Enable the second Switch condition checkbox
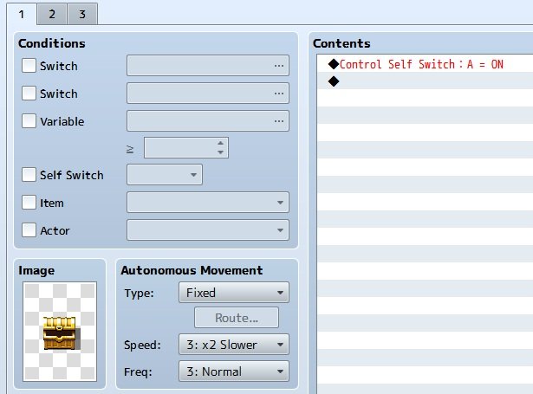 tap(29, 93)
